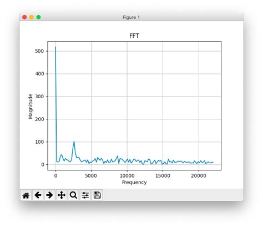The width and height of the screenshot is (263, 227).
Task: Minimize the Figure 1 window
Action: point(32,17)
